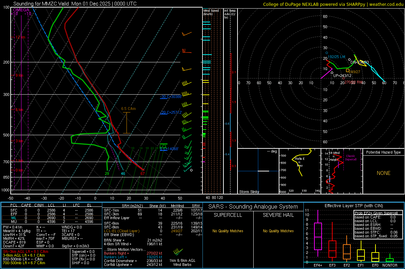Click the WNDG = 0.0 value
405x269 pixels.
click(x=72, y=227)
